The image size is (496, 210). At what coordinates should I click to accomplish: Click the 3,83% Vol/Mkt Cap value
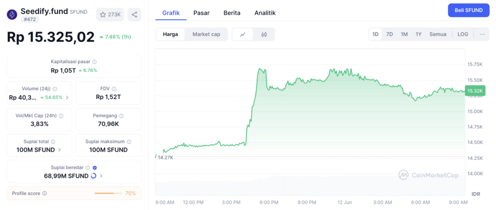click(40, 124)
